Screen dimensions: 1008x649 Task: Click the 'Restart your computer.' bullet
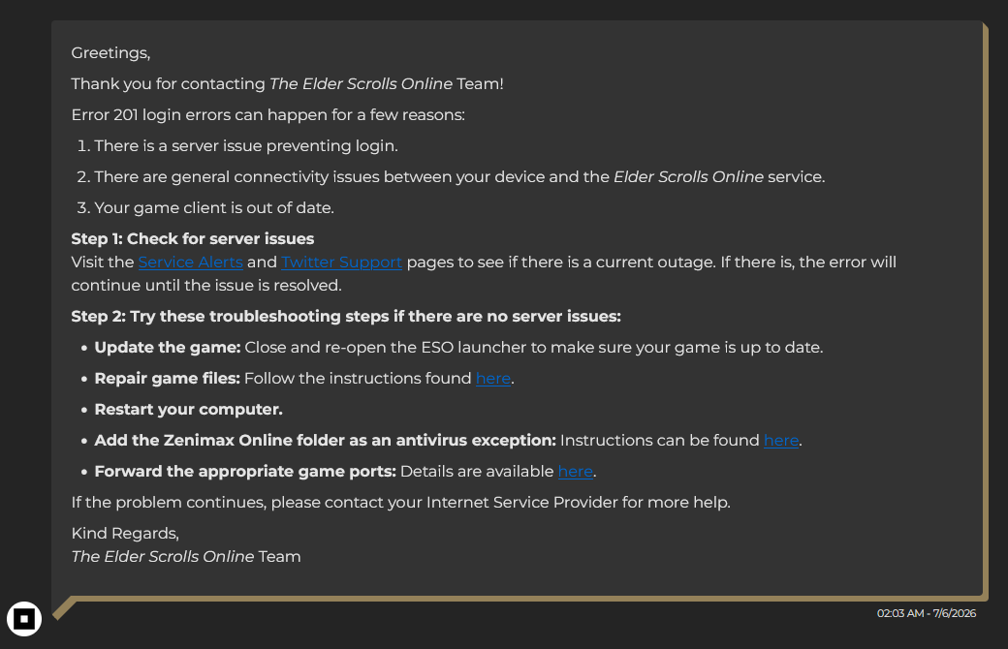coord(188,410)
